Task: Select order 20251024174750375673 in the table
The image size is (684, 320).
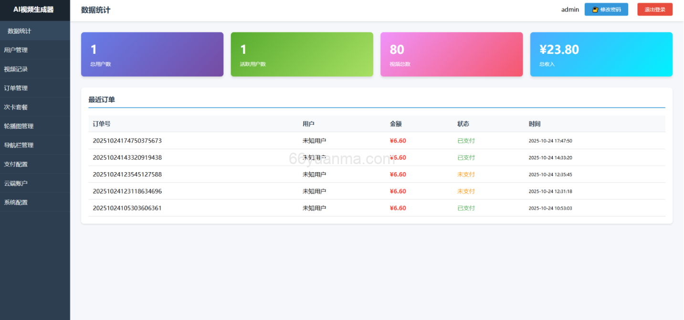Action: tap(127, 140)
